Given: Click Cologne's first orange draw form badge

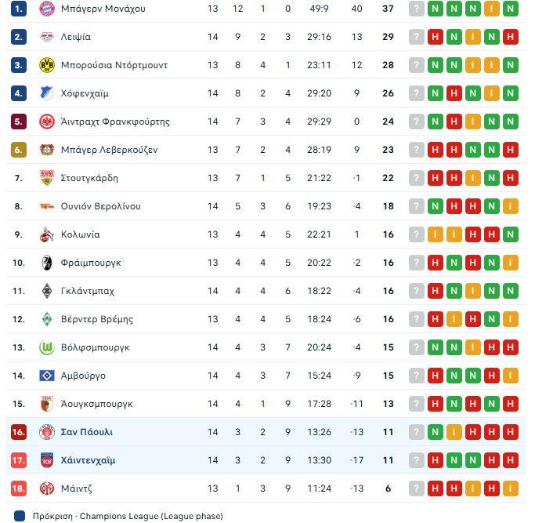Looking at the screenshot, I should [x=435, y=234].
